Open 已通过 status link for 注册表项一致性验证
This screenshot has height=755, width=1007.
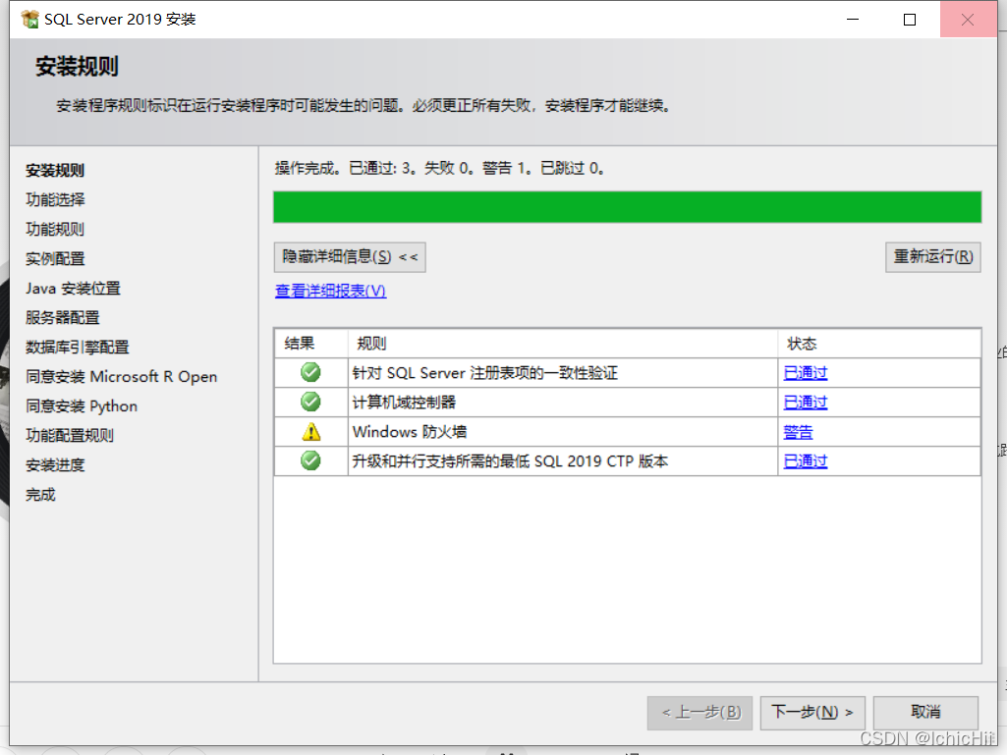806,373
